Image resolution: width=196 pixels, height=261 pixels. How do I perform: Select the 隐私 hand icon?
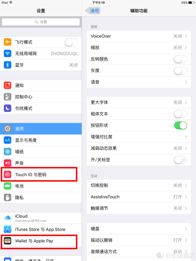coord(8,198)
